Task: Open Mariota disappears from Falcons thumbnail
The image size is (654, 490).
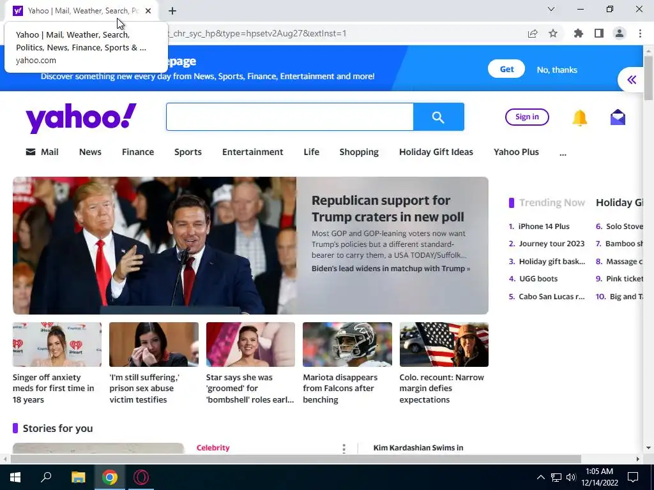Action: (x=347, y=344)
